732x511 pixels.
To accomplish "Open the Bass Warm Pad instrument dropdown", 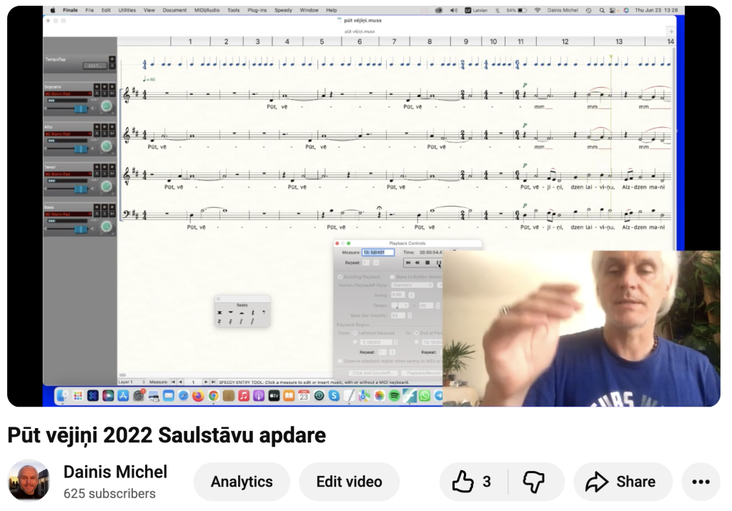I will (x=68, y=214).
